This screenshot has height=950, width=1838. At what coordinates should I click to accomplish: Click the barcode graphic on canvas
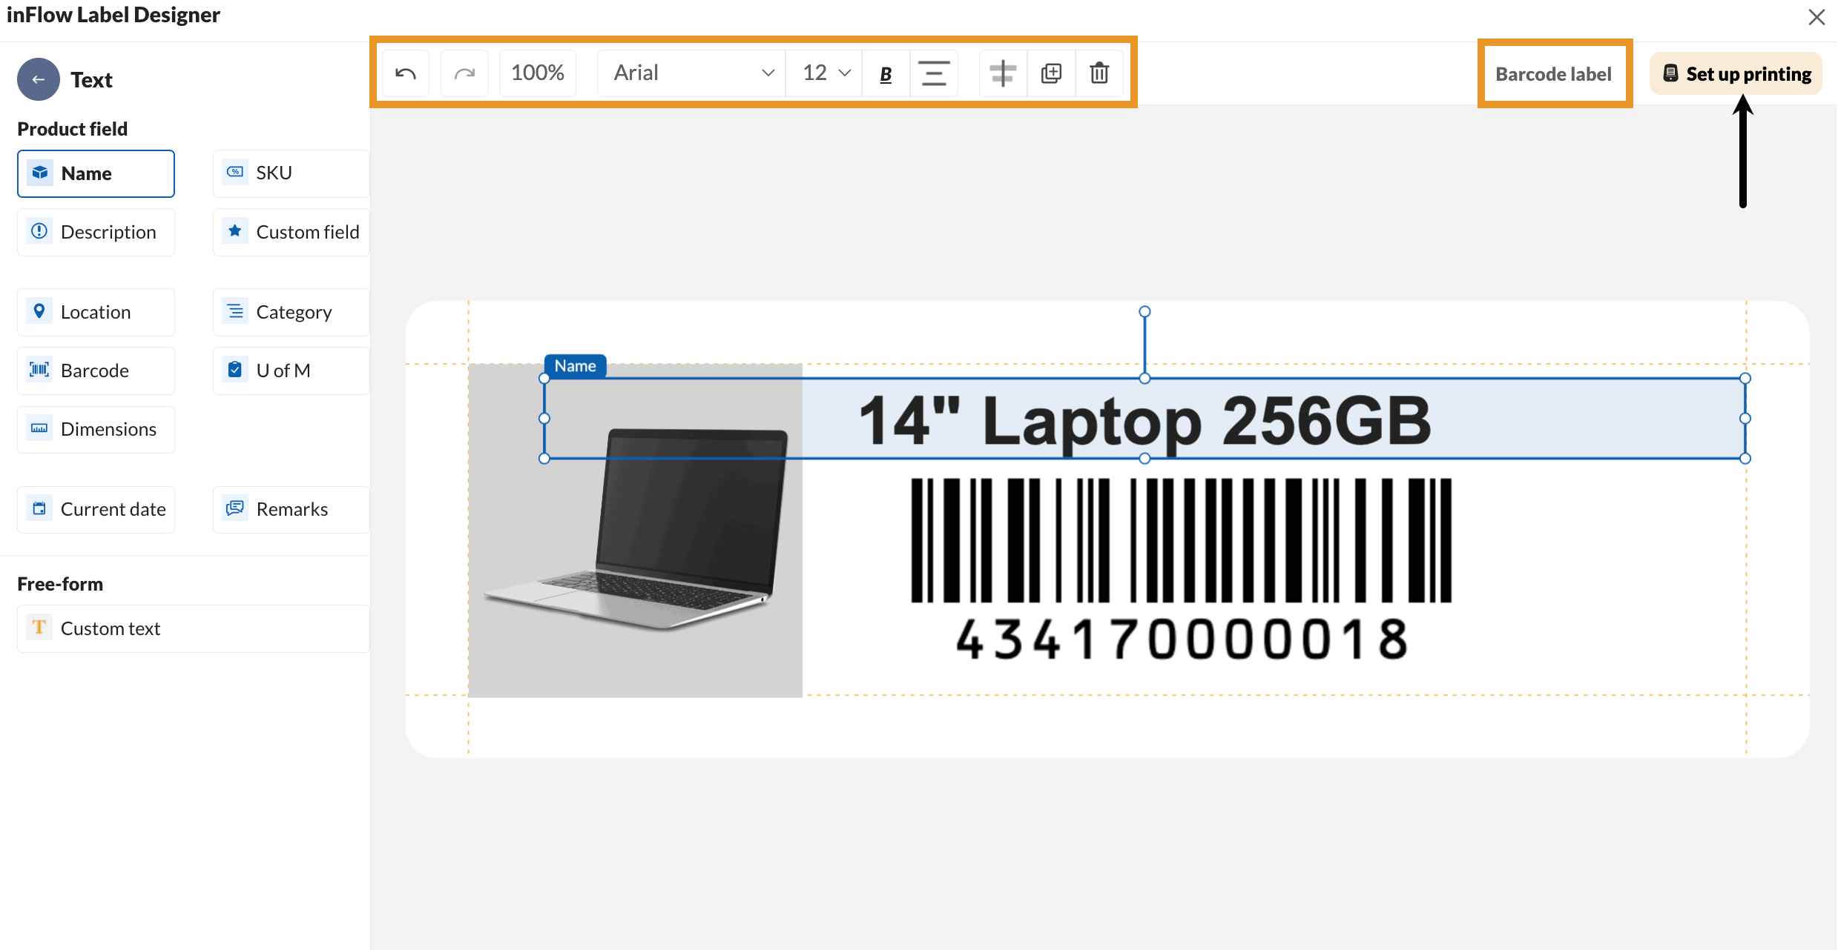point(1181,541)
